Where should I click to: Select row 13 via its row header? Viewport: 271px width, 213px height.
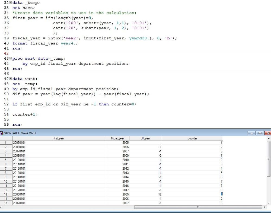(6, 195)
